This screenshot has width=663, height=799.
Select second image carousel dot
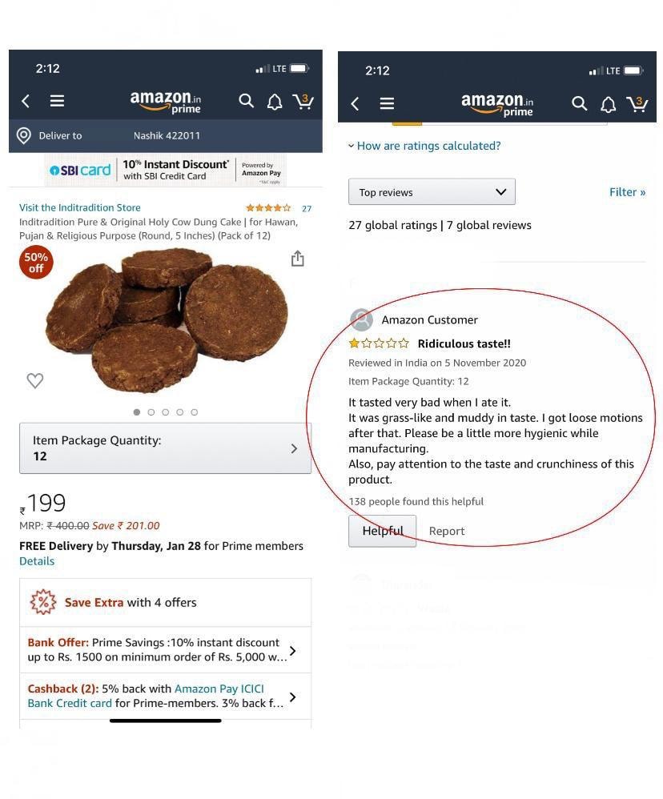(x=151, y=412)
